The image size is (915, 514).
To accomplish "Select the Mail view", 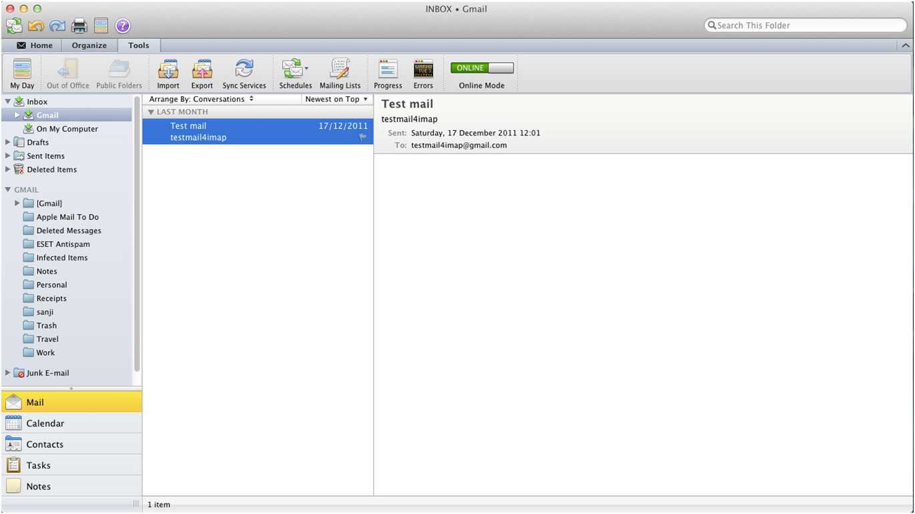I will (71, 403).
